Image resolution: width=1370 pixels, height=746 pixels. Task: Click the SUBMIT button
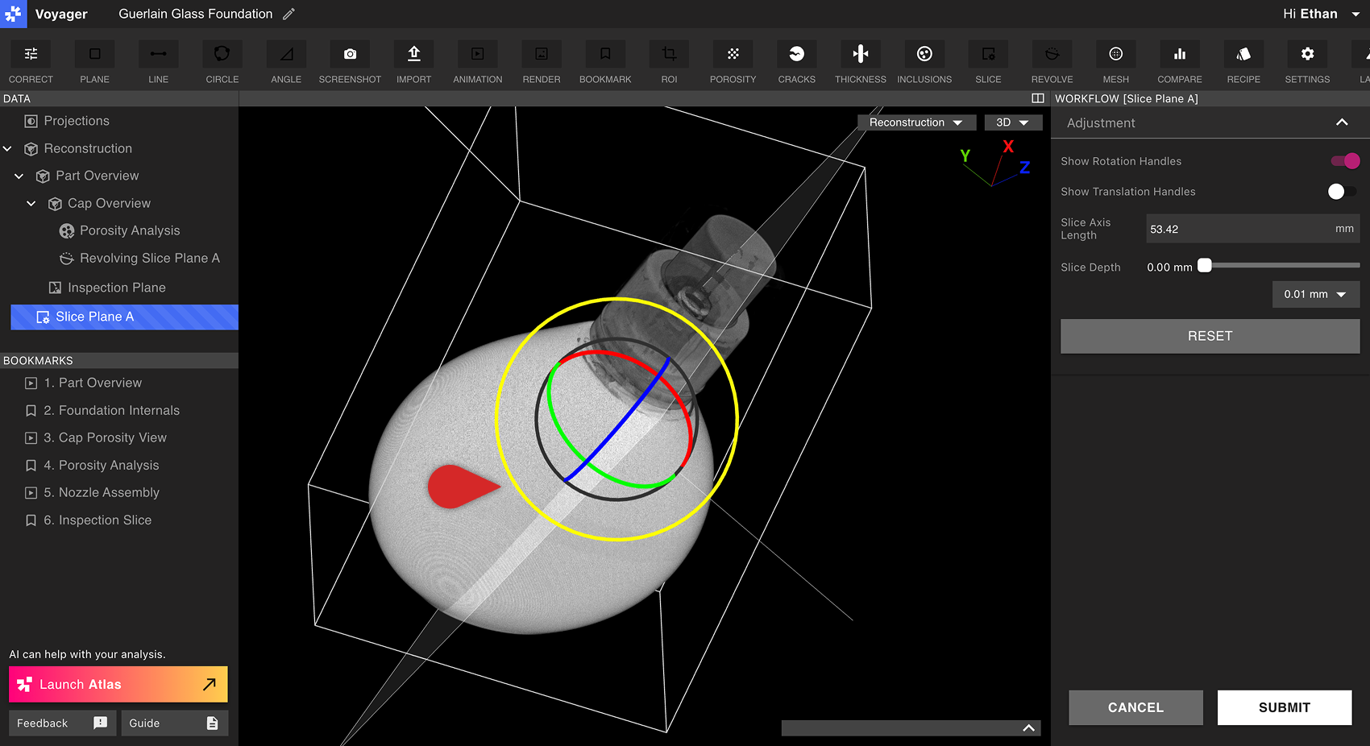[1284, 707]
